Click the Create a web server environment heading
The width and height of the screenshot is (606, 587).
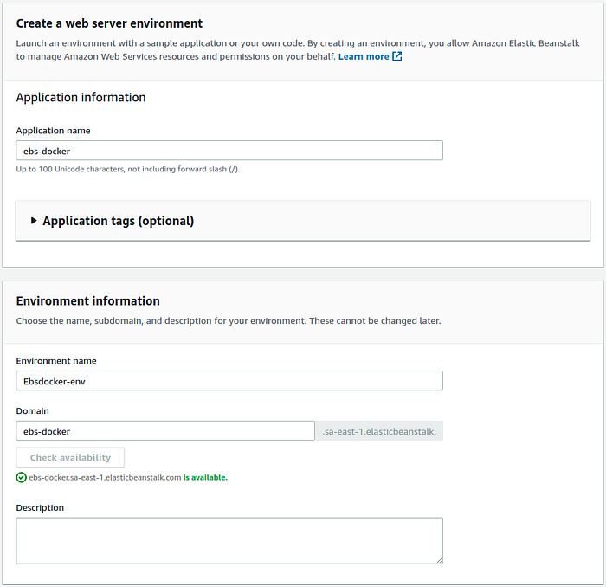[109, 23]
